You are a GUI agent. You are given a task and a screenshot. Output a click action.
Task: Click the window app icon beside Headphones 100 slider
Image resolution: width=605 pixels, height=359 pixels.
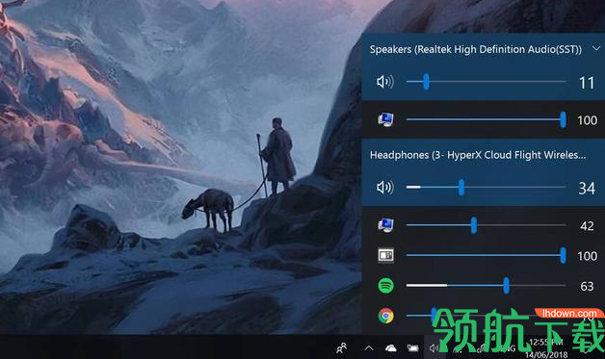385,255
